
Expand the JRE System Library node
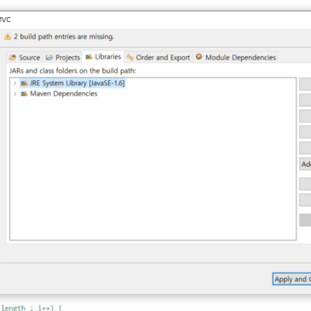14,84
